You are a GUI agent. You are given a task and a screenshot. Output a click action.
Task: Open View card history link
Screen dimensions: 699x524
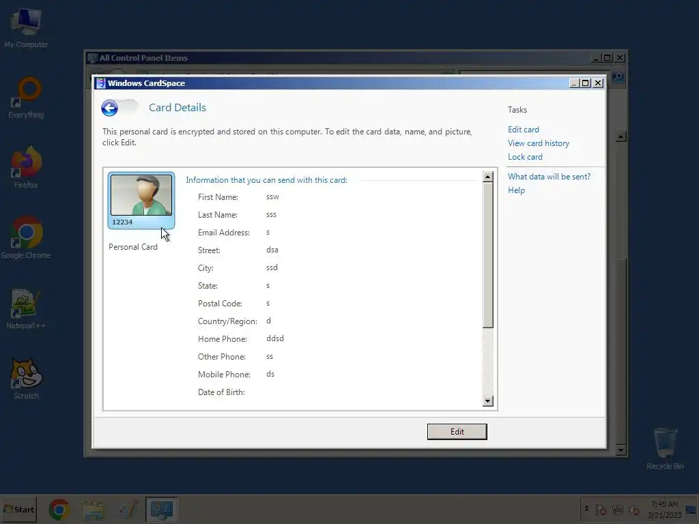(539, 143)
